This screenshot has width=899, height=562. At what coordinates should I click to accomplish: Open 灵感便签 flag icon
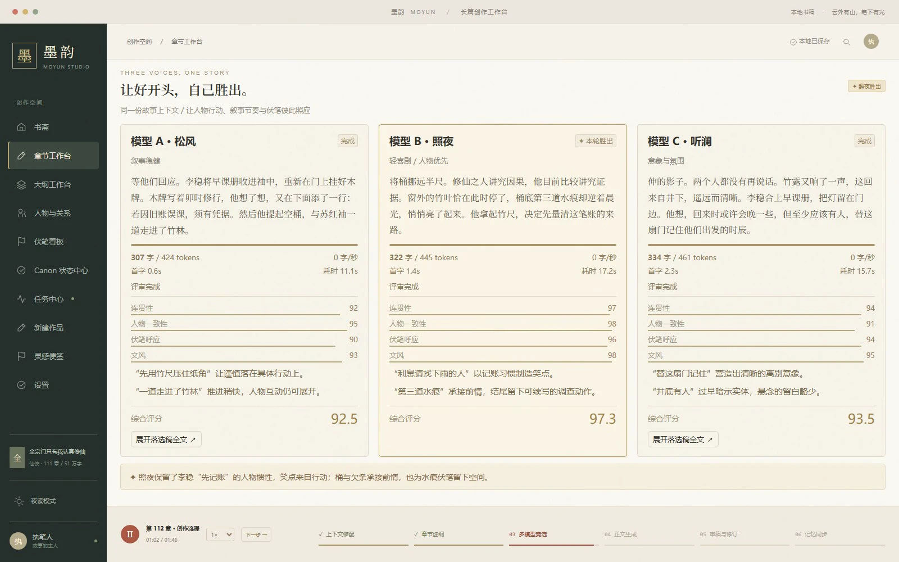pyautogui.click(x=21, y=356)
